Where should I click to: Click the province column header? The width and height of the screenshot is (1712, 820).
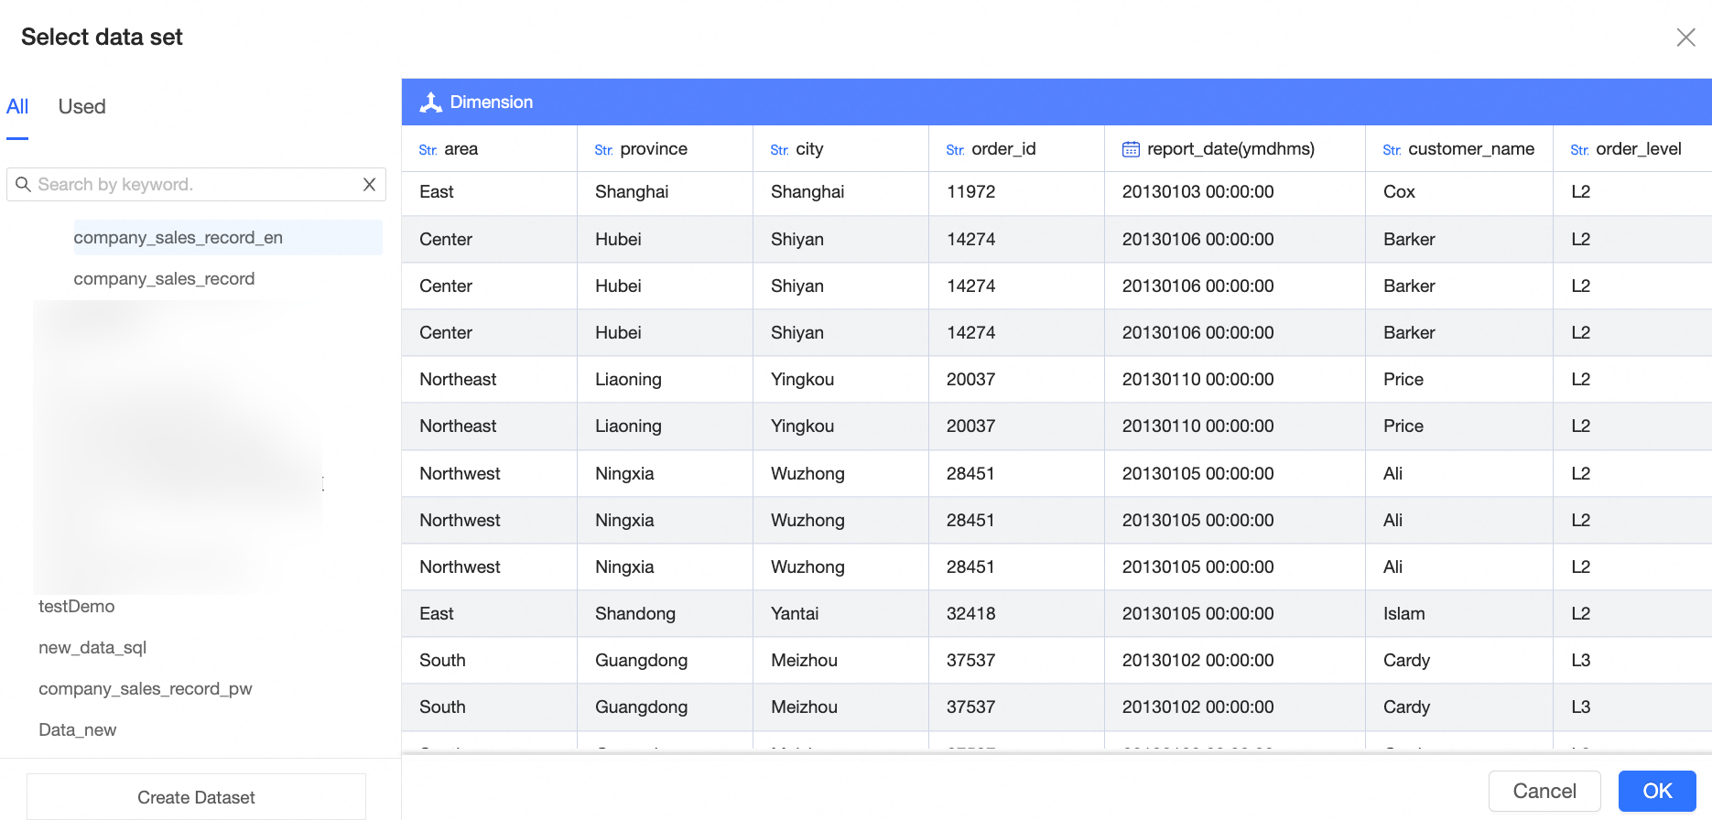pyautogui.click(x=665, y=149)
